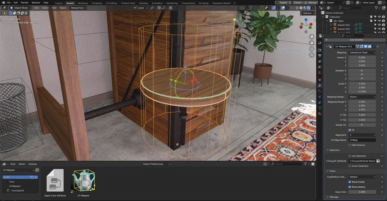Open the Object Data mesh properties tab
This screenshot has width=387, height=201.
(x=320, y=108)
